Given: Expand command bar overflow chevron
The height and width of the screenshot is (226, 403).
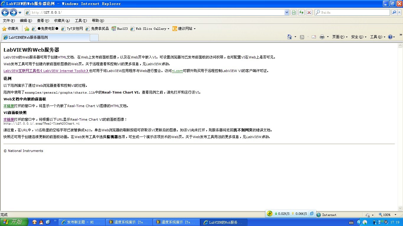Looking at the screenshot, I should pos(401,35).
